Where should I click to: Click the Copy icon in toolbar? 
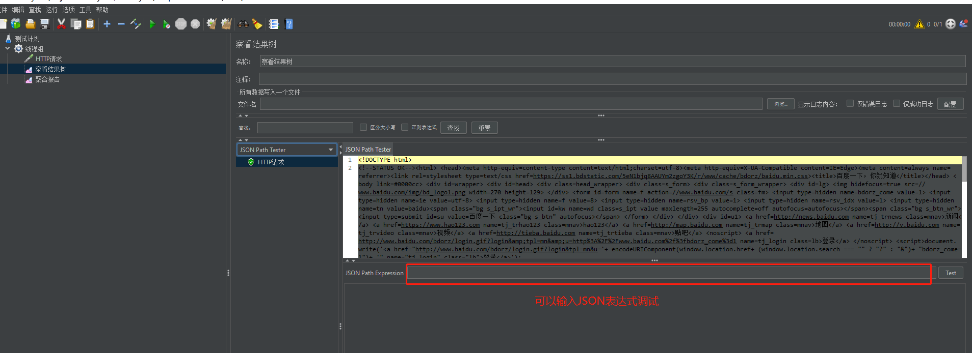coord(76,24)
